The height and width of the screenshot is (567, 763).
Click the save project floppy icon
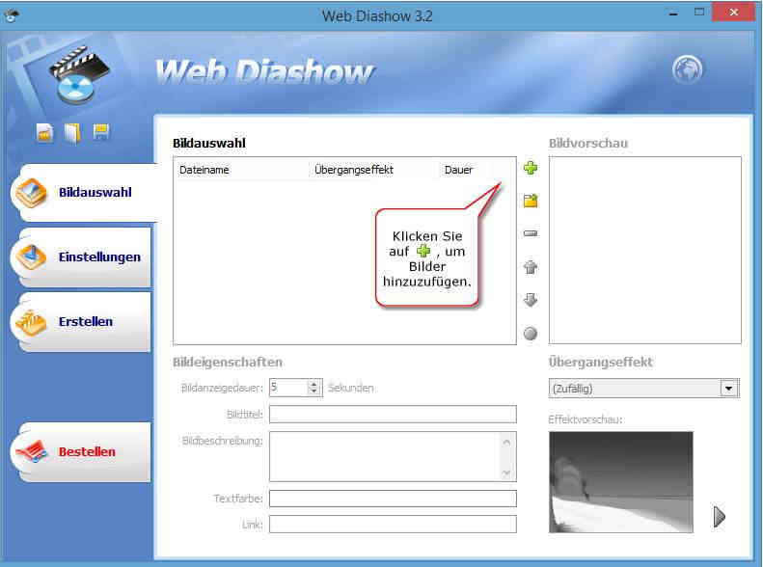(x=100, y=133)
